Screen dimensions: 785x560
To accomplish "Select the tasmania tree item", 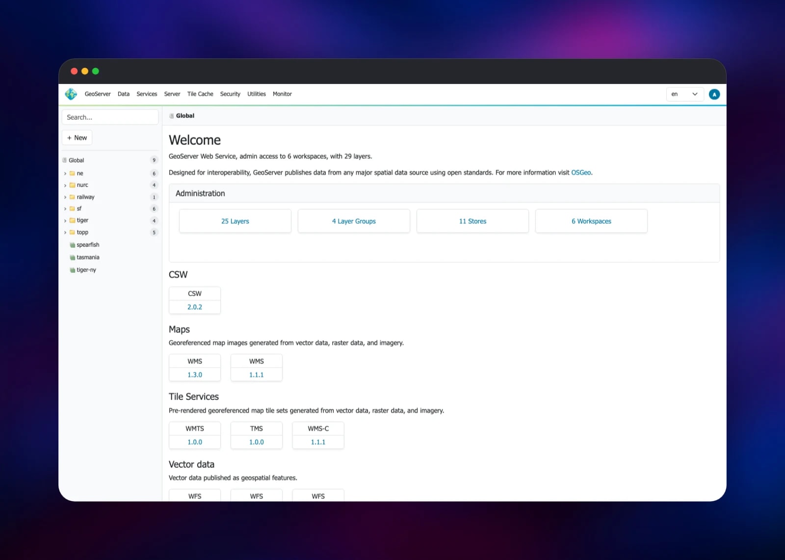I will point(88,257).
